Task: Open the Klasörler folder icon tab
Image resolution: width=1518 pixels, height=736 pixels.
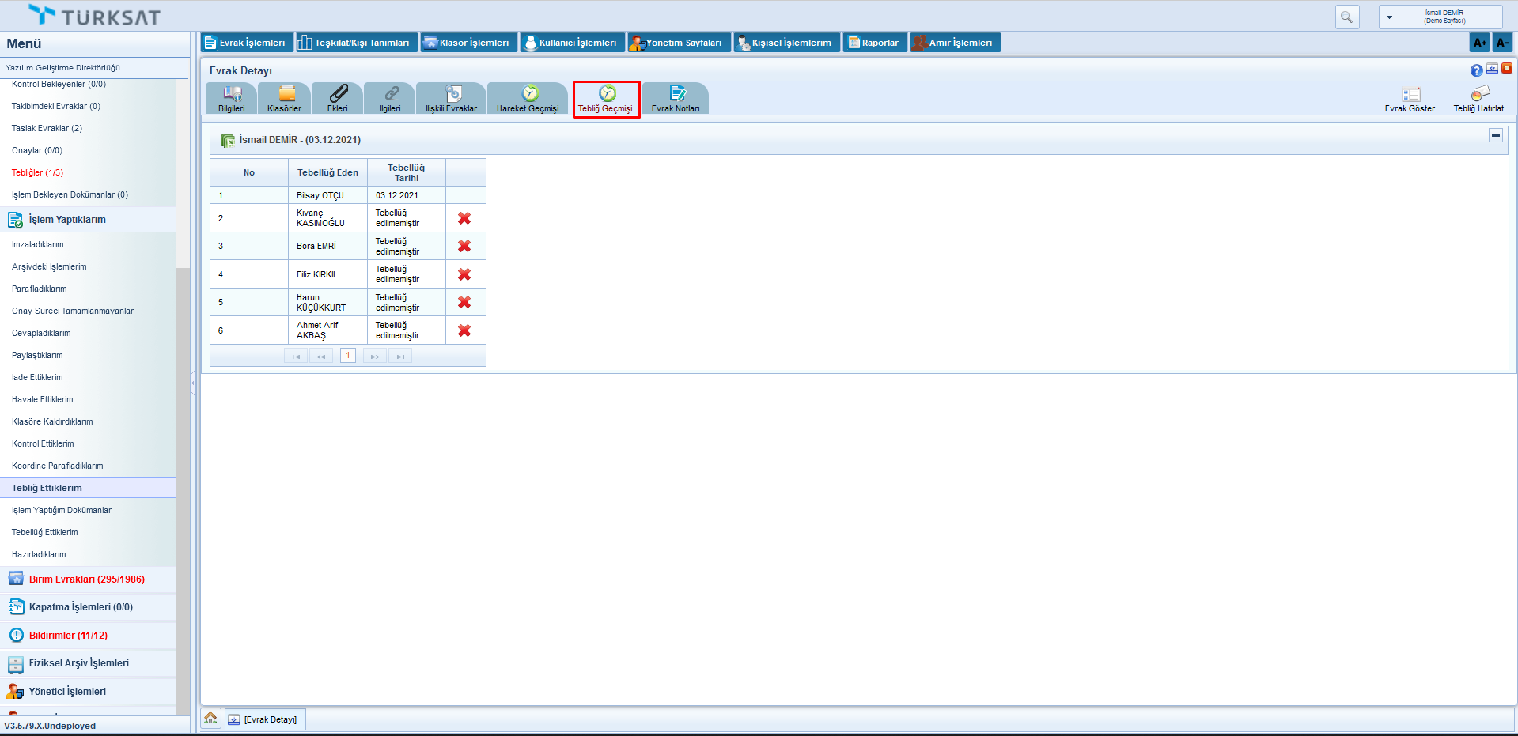Action: [x=286, y=94]
